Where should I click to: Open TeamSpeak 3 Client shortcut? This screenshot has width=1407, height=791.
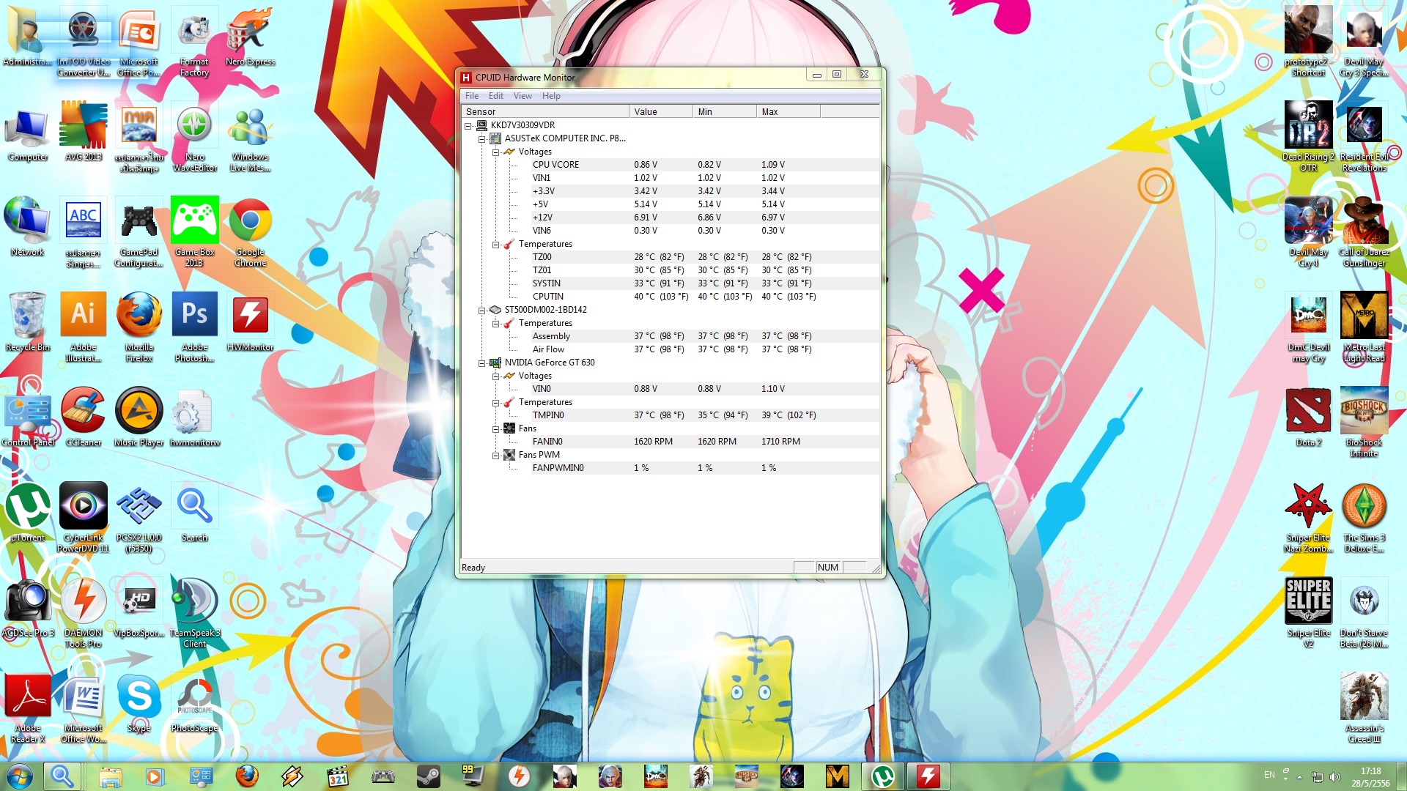(194, 602)
